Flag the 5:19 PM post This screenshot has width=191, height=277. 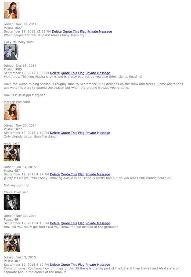click(81, 265)
